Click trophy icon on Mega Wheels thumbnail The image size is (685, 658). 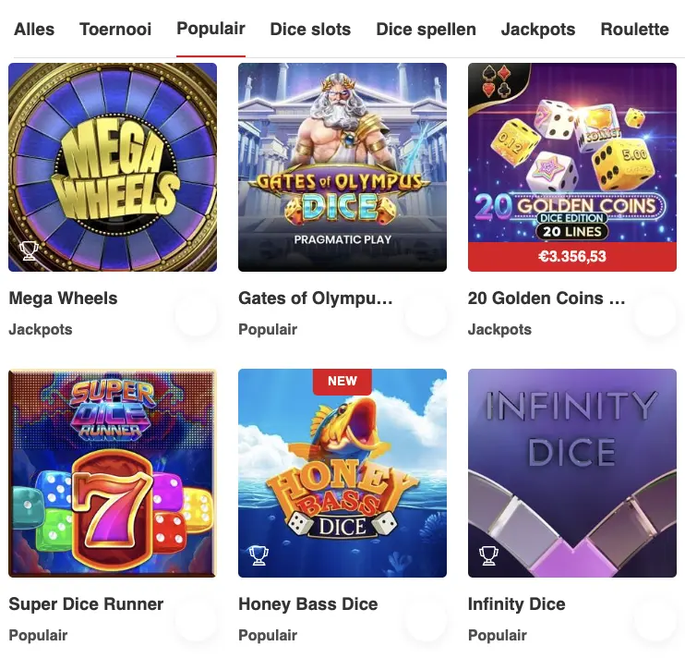(x=29, y=250)
